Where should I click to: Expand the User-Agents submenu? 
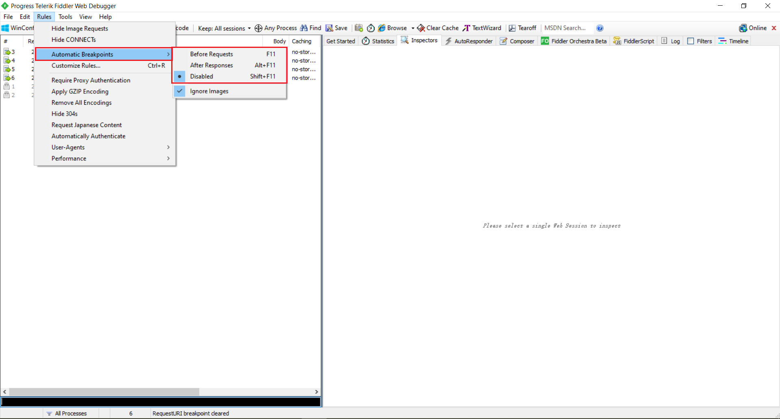click(x=105, y=147)
